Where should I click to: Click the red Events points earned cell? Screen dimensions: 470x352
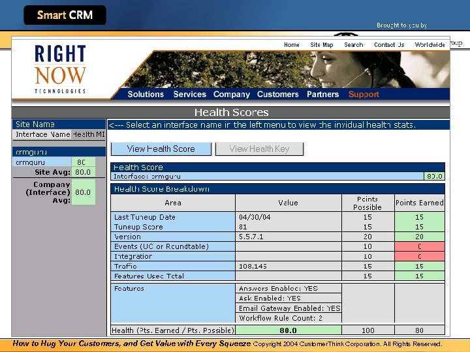click(x=420, y=246)
